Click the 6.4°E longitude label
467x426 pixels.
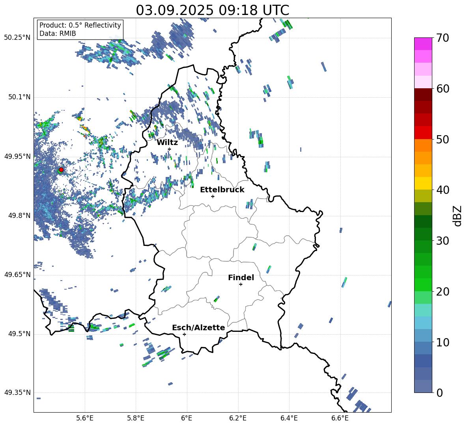(289, 418)
